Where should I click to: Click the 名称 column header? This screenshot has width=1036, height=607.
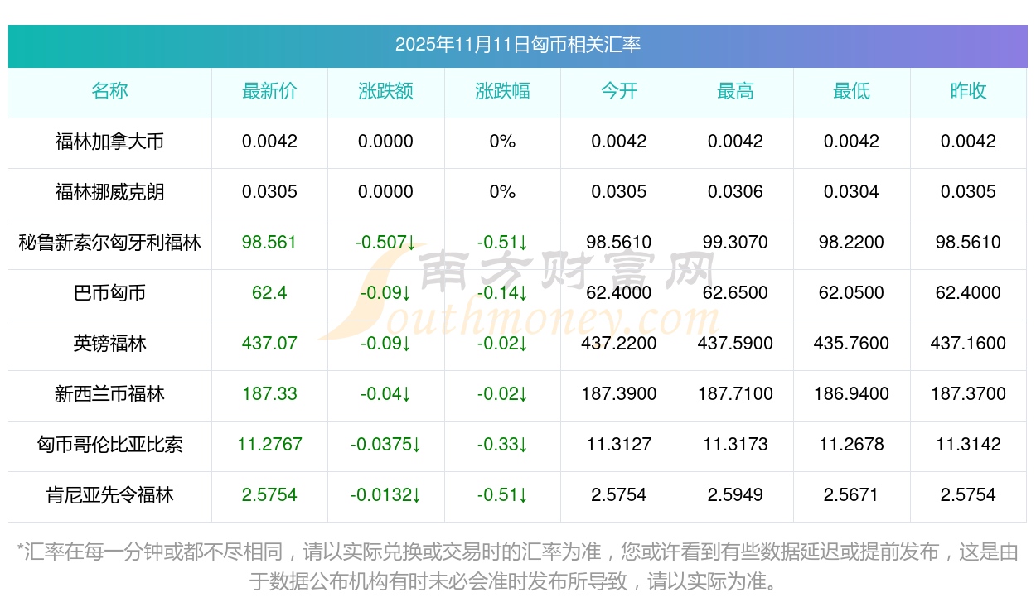(109, 91)
